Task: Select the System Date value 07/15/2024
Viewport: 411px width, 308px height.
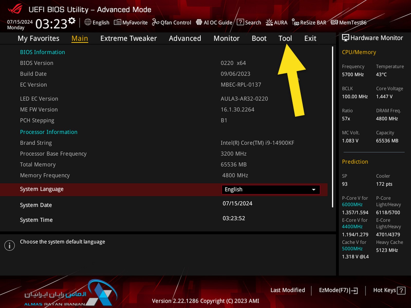Action: (x=238, y=204)
